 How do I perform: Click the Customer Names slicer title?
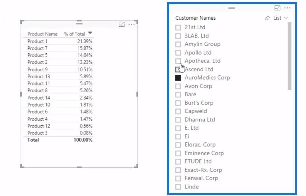coord(195,18)
